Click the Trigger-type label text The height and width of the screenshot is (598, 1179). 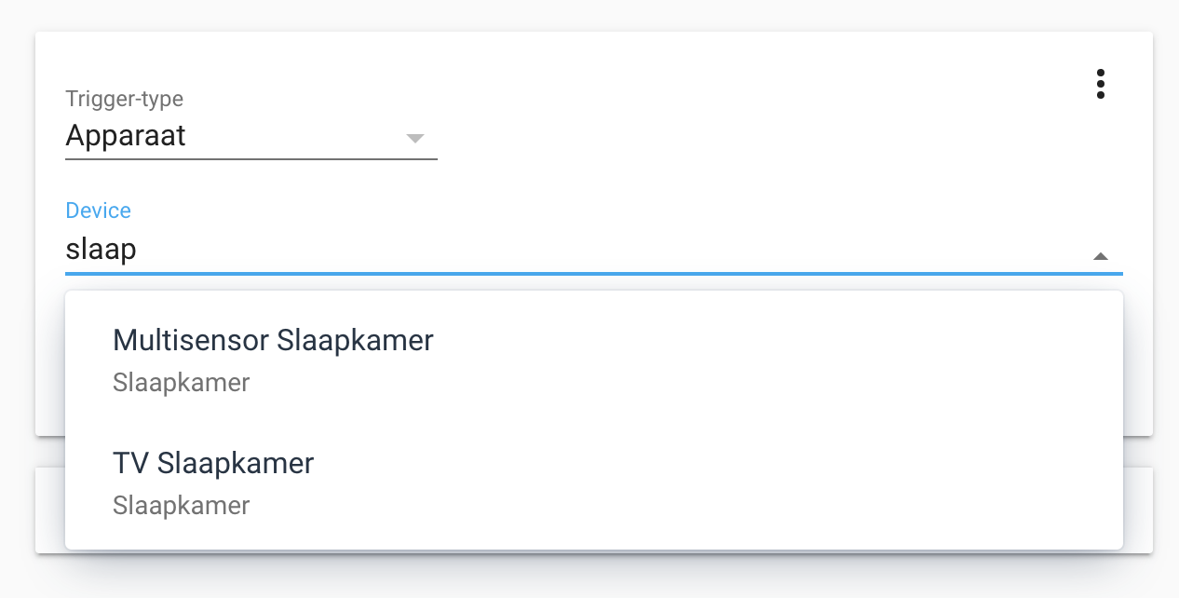pos(124,99)
